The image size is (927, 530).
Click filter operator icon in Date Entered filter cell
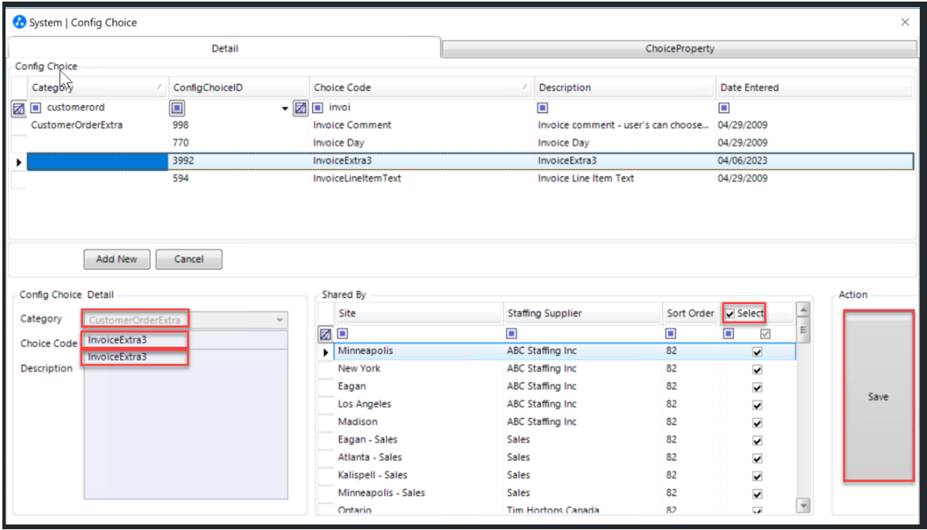(x=724, y=107)
